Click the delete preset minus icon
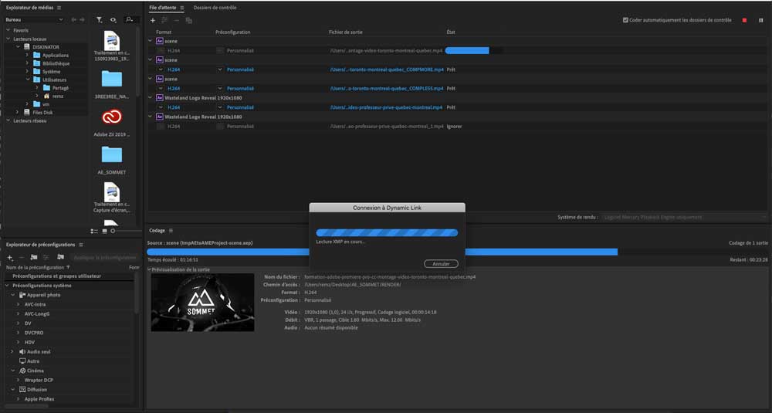The image size is (772, 413). tap(21, 257)
